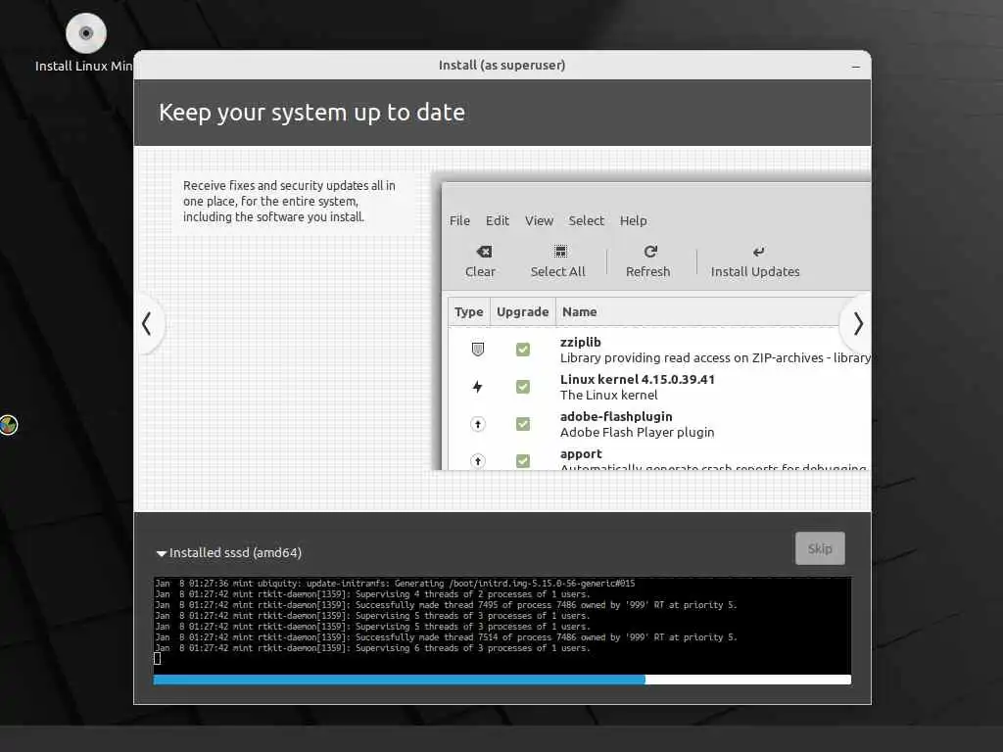This screenshot has height=752, width=1003.
Task: Click the Adobe Flash Player plugin description
Action: click(x=637, y=432)
